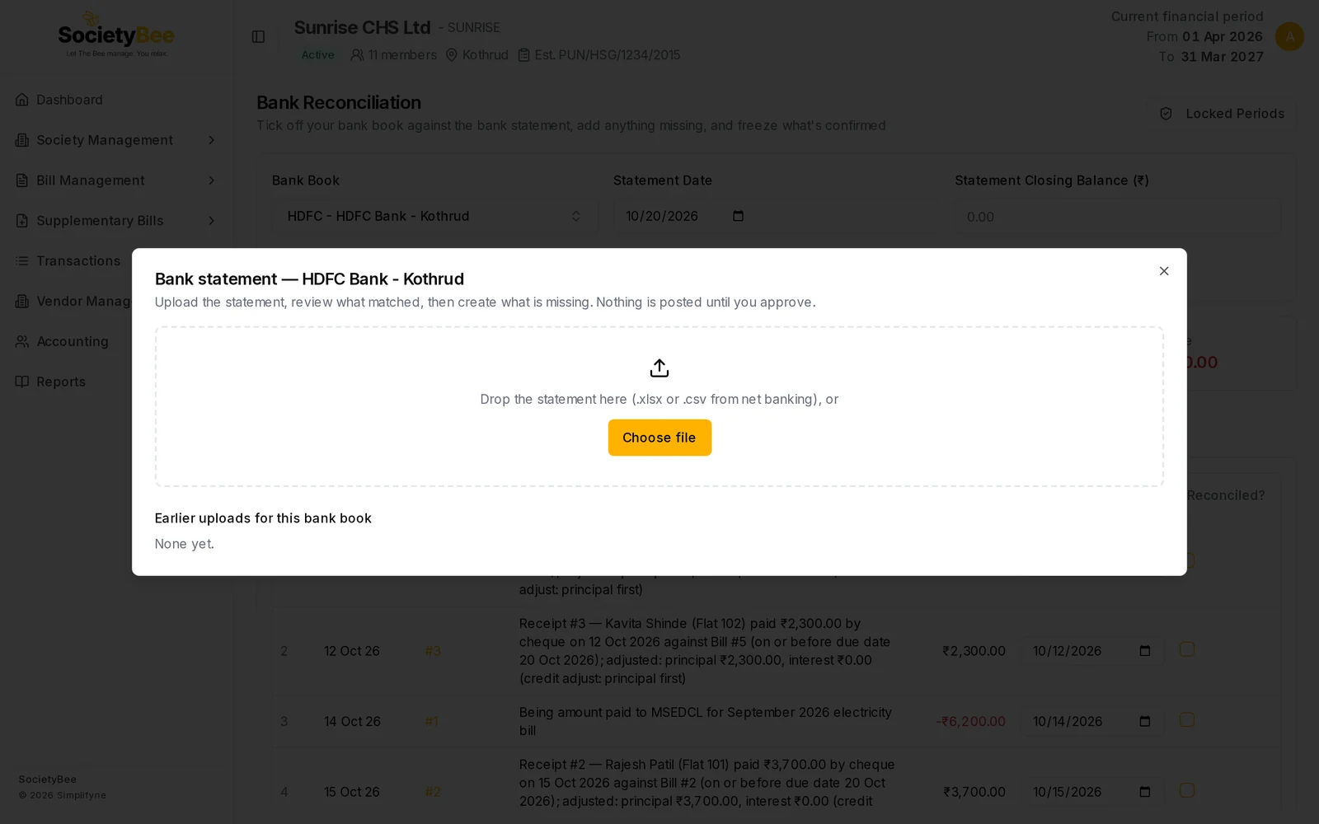1319x824 pixels.
Task: Tick reconciled checkbox for 12 Oct 26 row
Action: (1187, 649)
